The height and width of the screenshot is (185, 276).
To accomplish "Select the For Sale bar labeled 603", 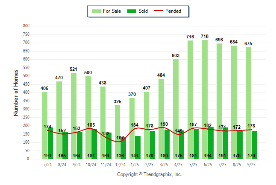I will point(176,107).
